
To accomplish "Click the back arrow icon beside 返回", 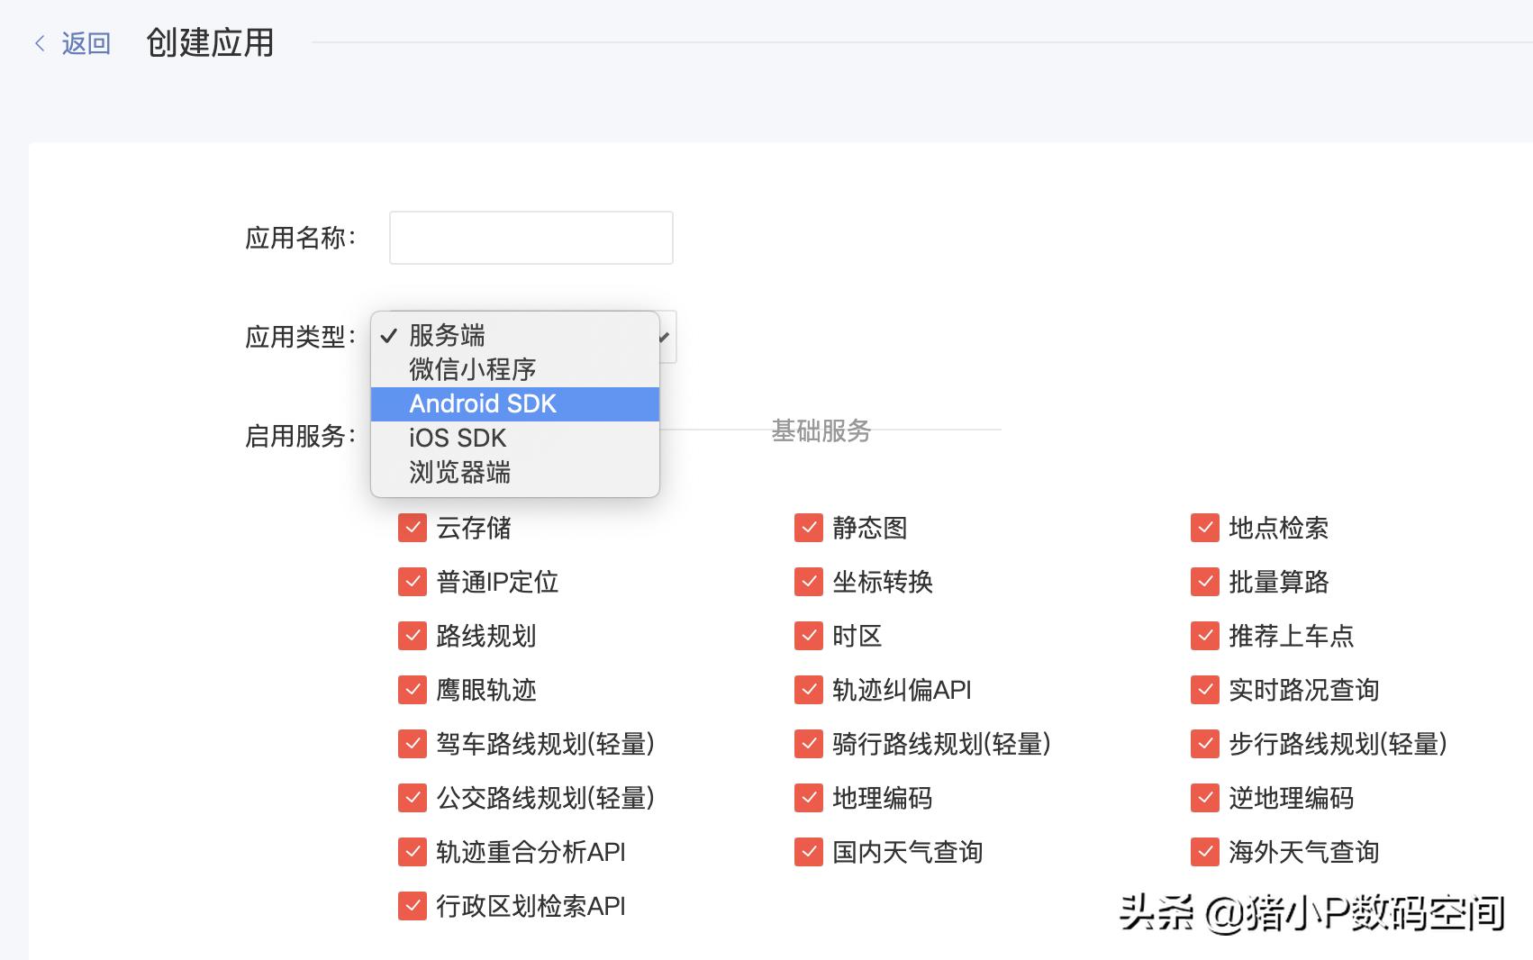I will pos(40,43).
